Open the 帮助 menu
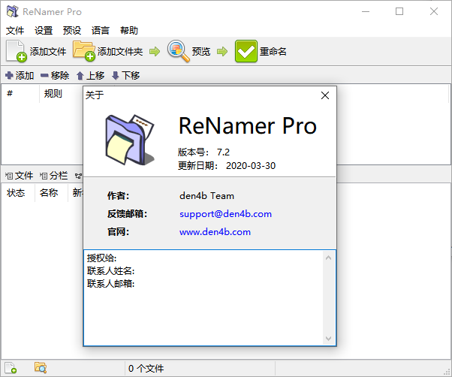Image resolution: width=452 pixels, height=377 pixels. point(129,30)
